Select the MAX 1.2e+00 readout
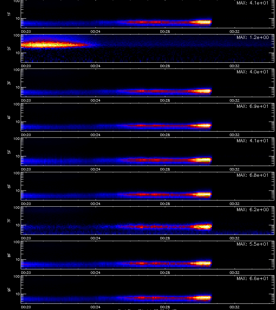This screenshot has height=310, width=276. [253, 37]
